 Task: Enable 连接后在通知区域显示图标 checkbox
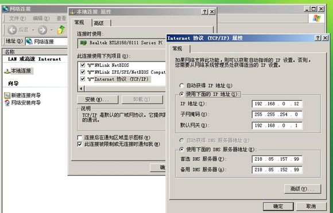click(x=80, y=138)
